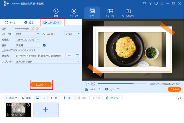Switch to the テーマ theme sub-tab

coord(10,22)
